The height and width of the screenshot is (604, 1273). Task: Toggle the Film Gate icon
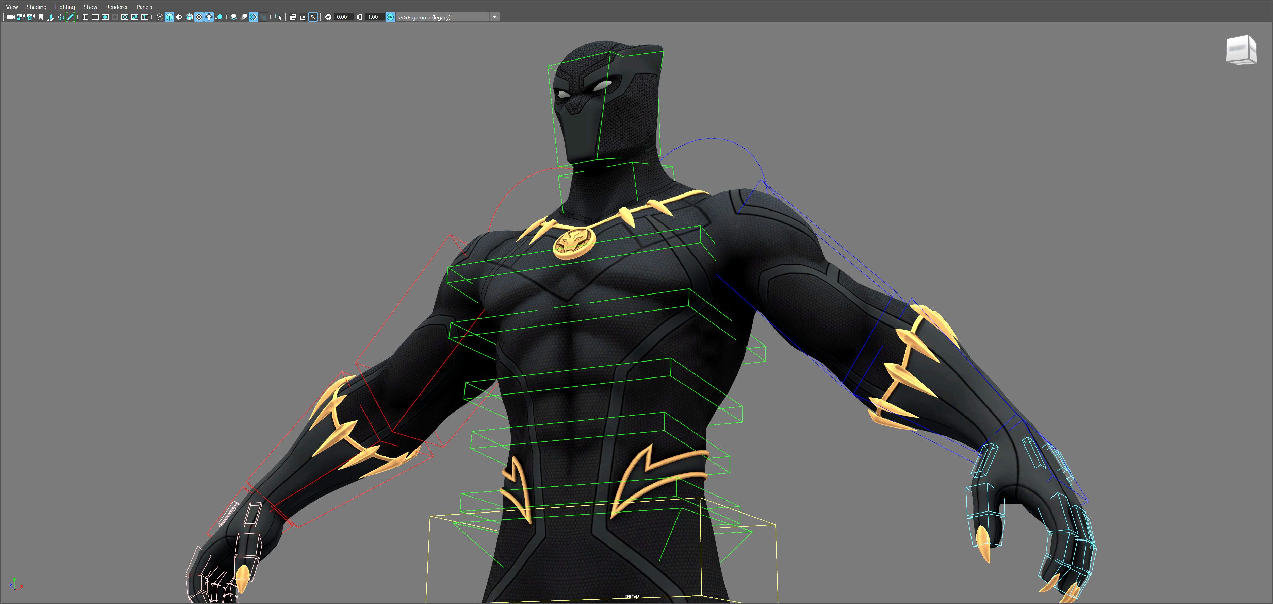point(95,17)
